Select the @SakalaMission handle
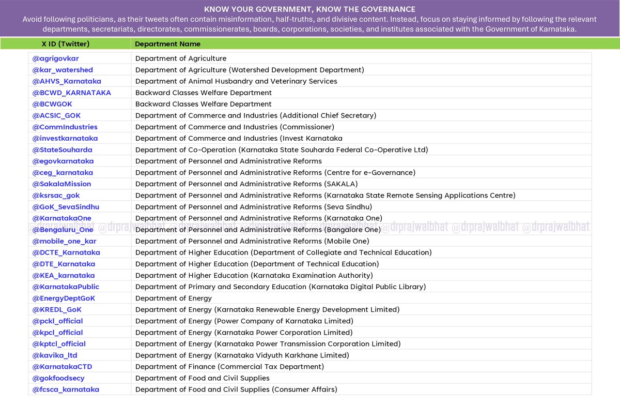620x404 pixels. click(x=61, y=184)
